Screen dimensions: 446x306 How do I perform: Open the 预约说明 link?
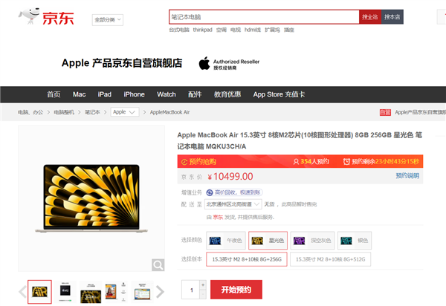407,175
